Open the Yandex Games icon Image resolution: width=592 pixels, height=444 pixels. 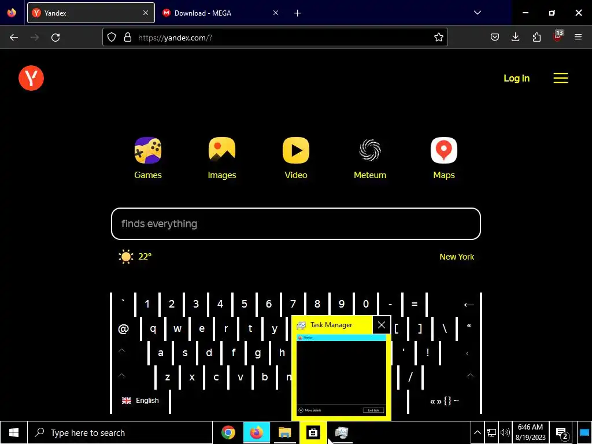[x=148, y=151]
